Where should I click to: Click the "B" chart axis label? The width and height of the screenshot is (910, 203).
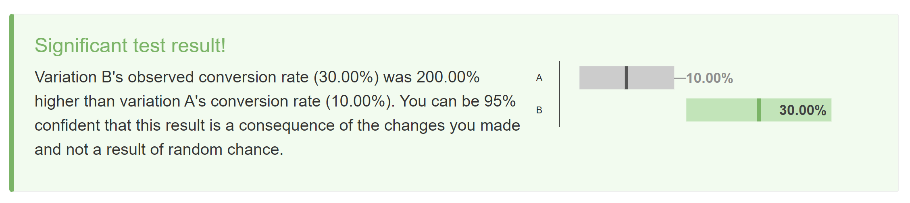(x=539, y=110)
